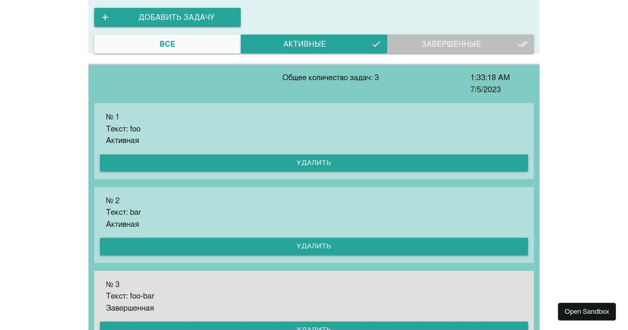The width and height of the screenshot is (628, 330).
Task: Click the single checkmark icon on Активные
Action: coord(376,44)
